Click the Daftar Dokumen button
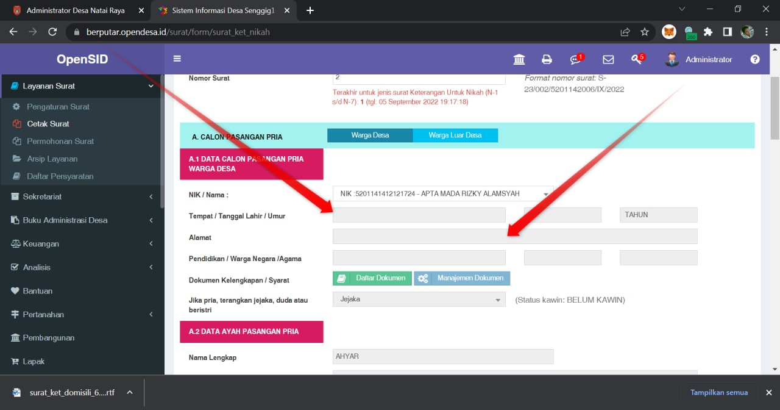 point(372,278)
